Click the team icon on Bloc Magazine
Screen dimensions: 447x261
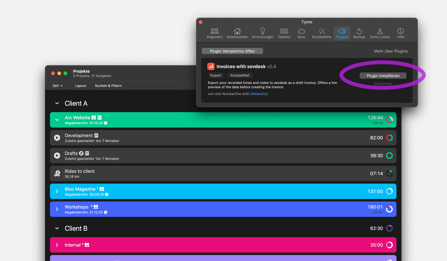tap(102, 189)
